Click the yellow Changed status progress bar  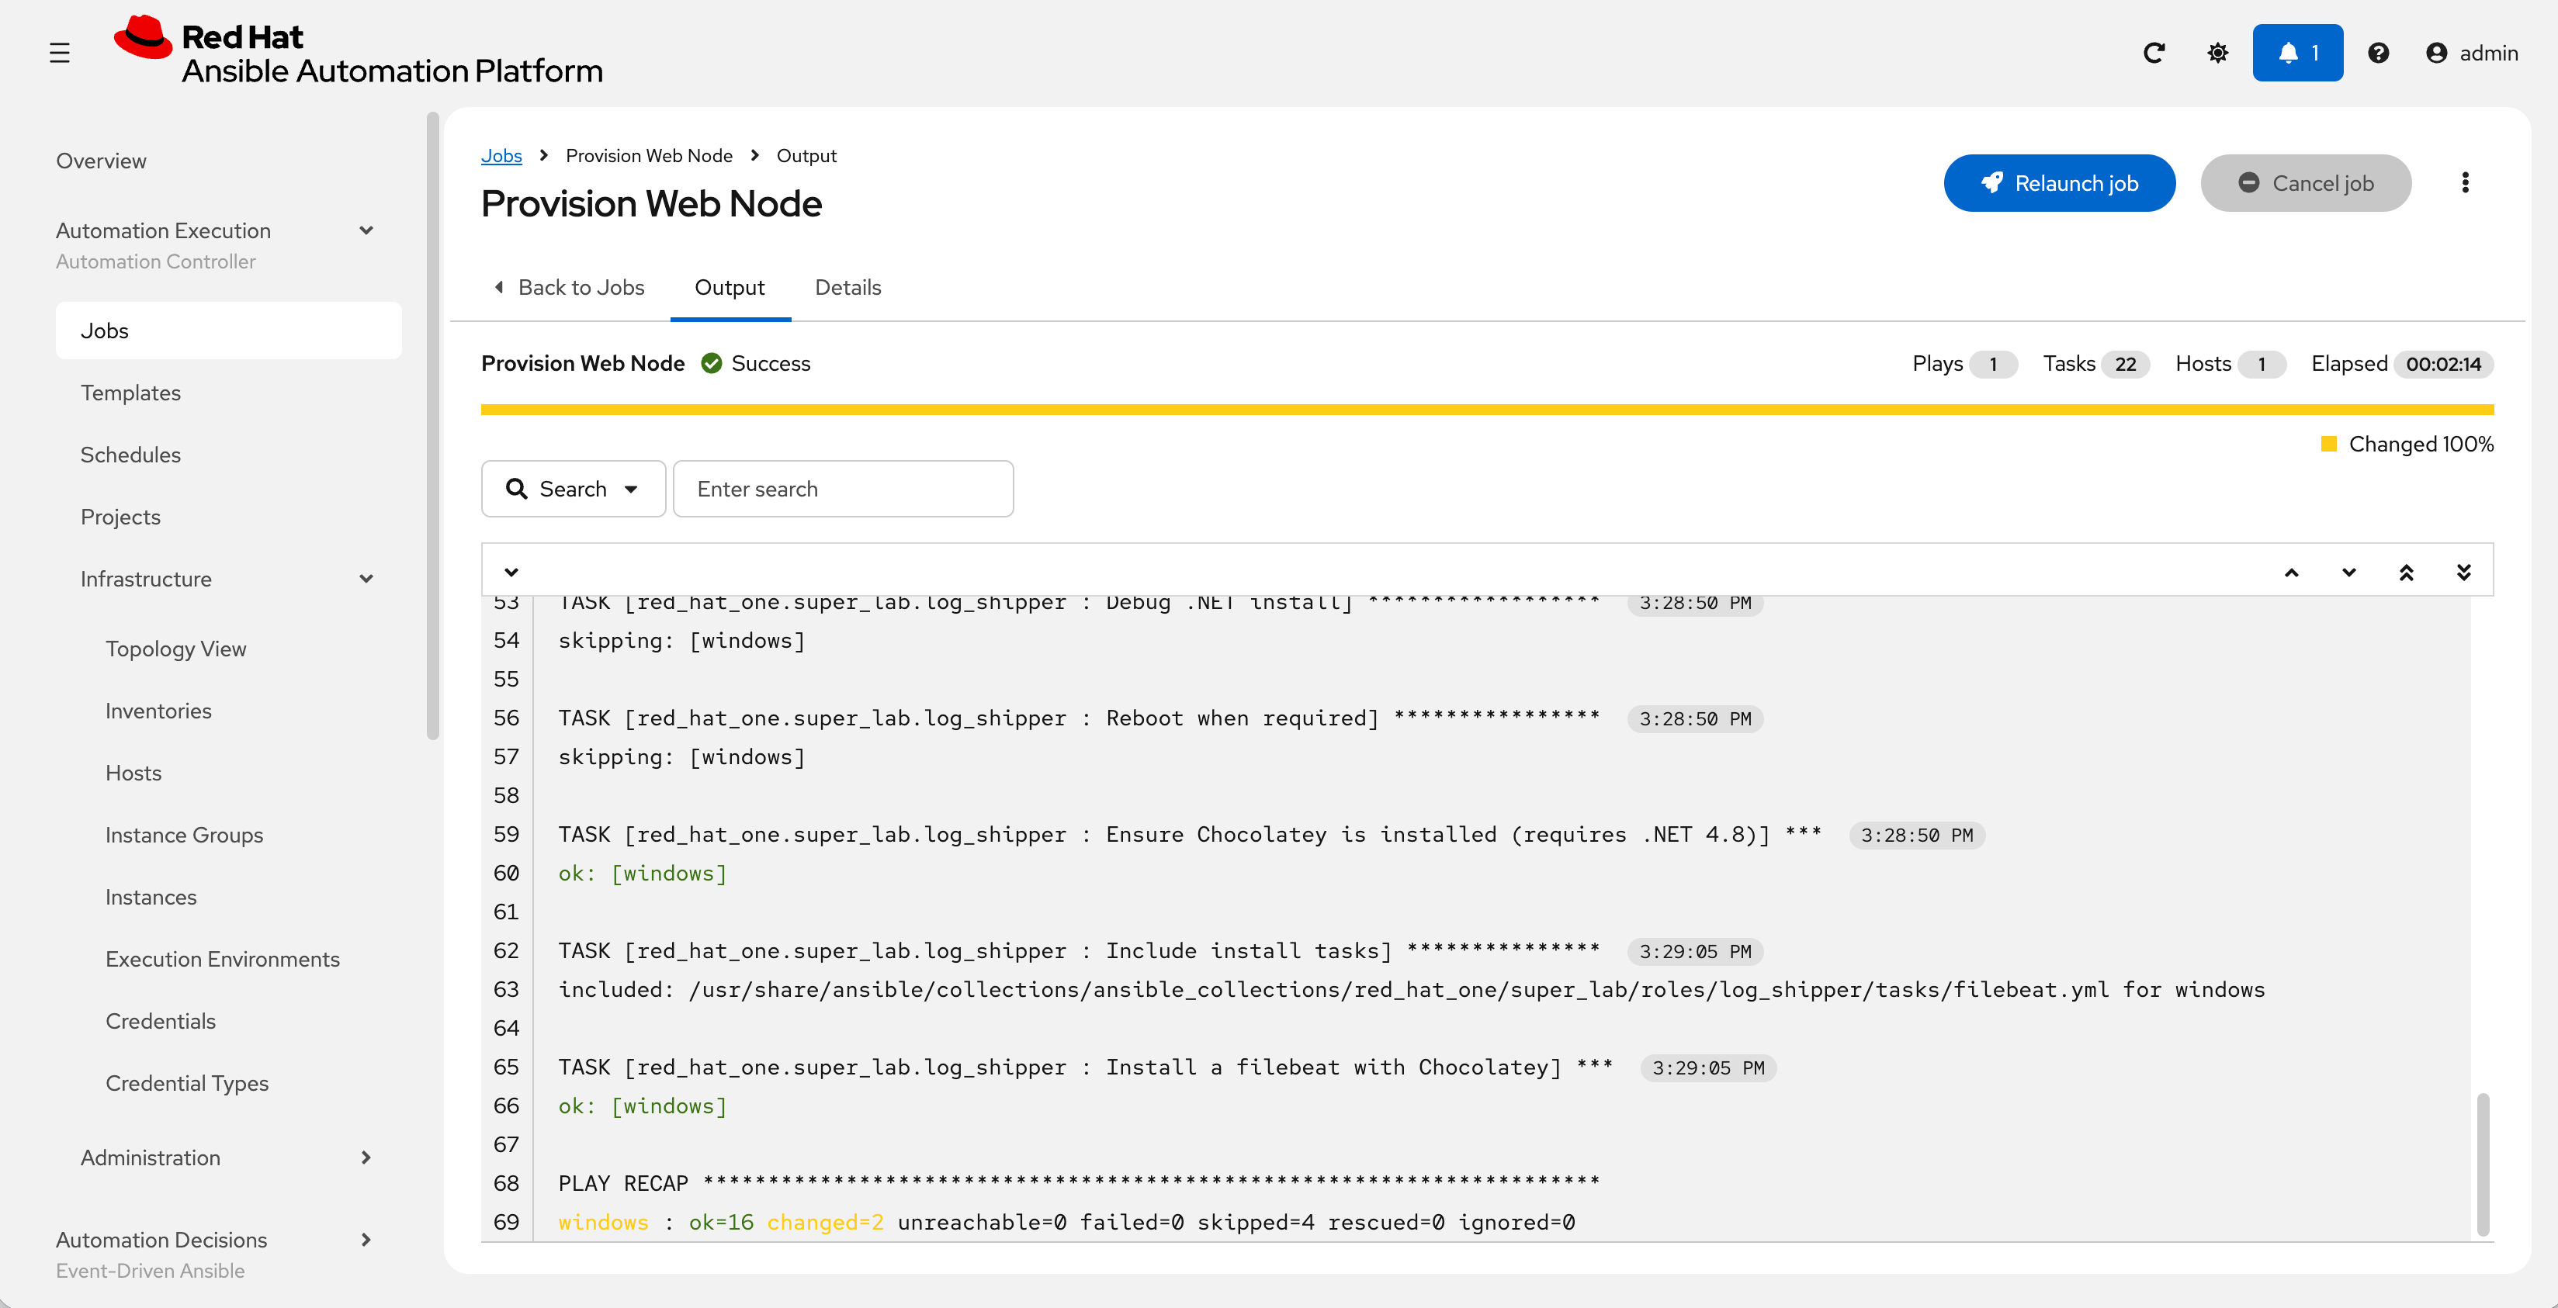click(x=1486, y=409)
